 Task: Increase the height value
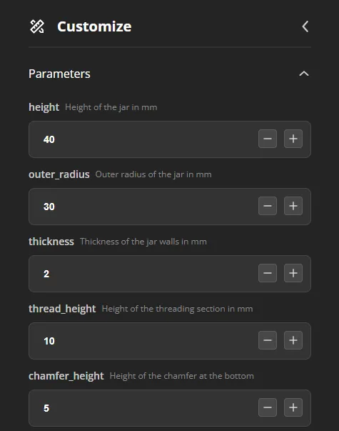tap(293, 139)
